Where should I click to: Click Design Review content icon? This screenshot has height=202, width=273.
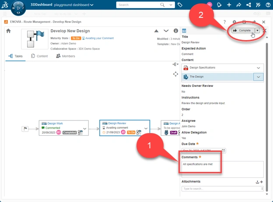[139, 132]
